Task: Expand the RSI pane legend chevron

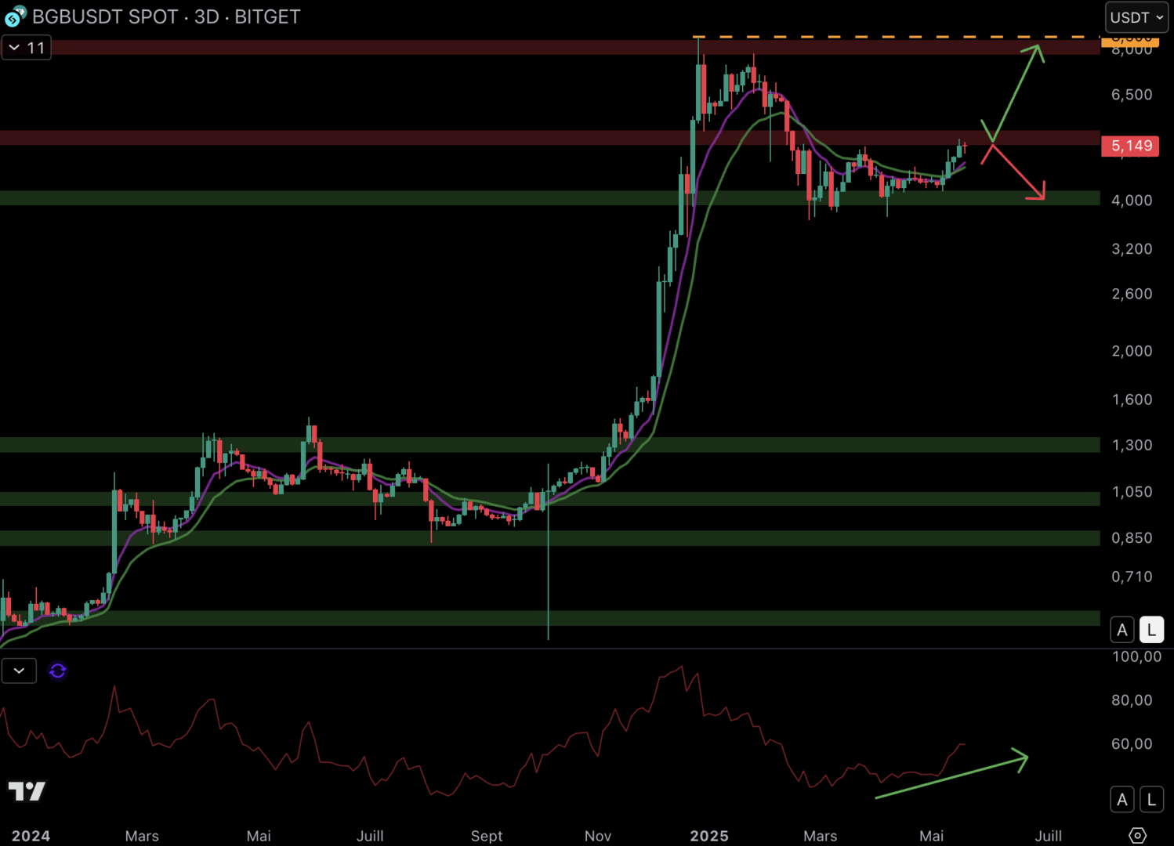Action: (x=19, y=671)
